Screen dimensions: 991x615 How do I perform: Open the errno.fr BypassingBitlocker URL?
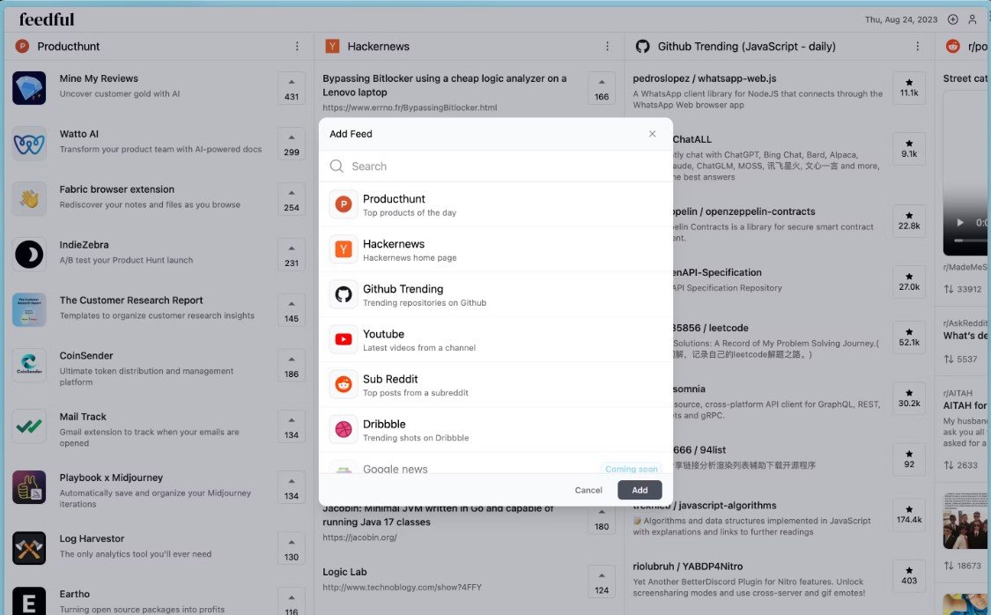410,107
